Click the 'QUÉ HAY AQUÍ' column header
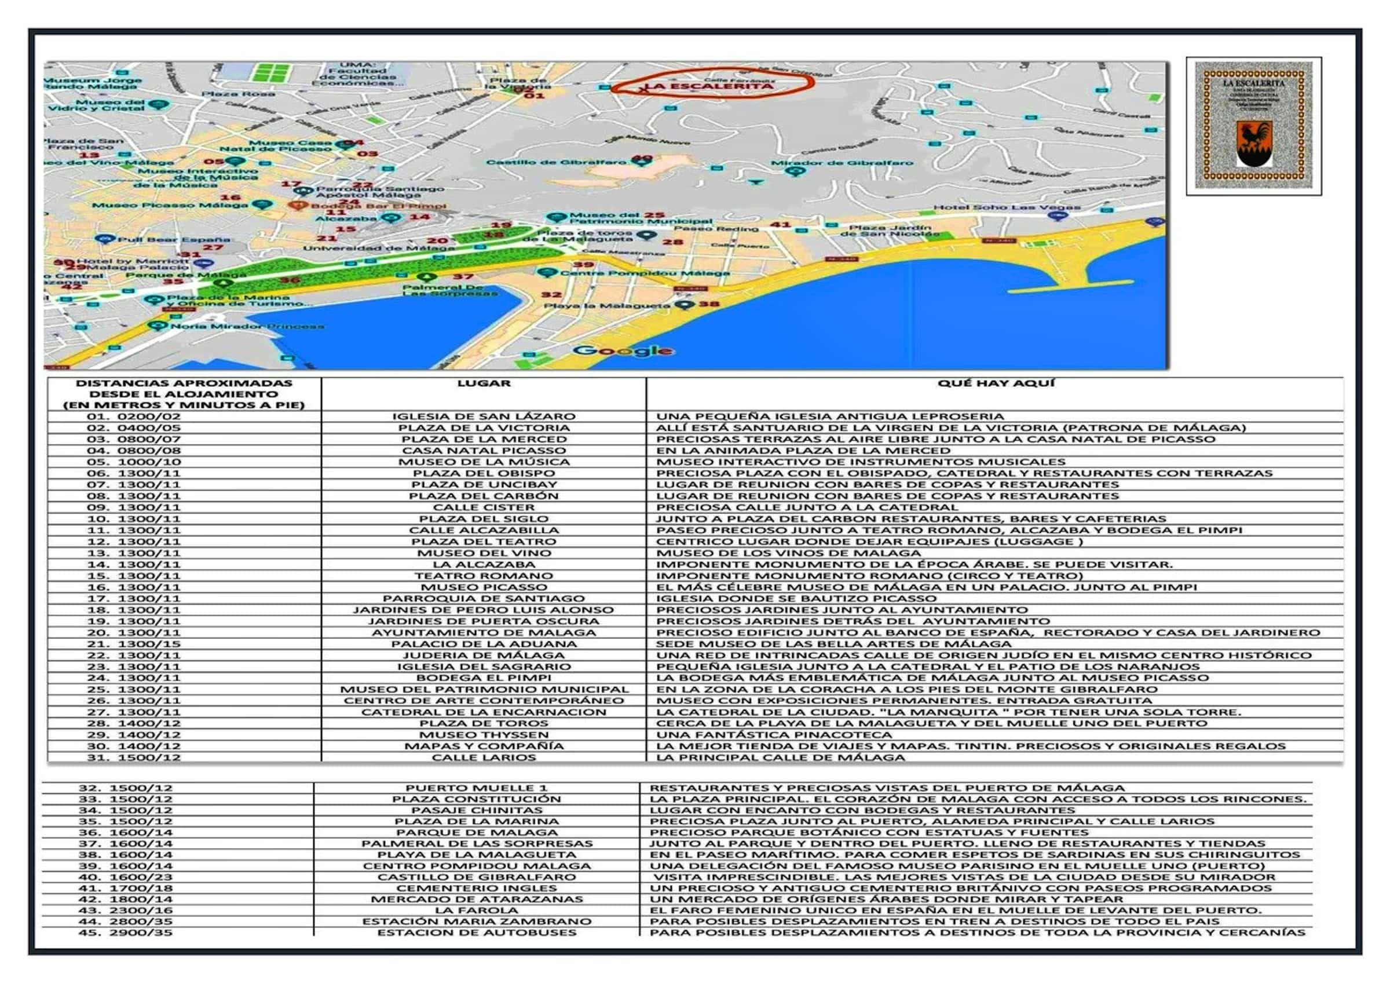 point(996,383)
